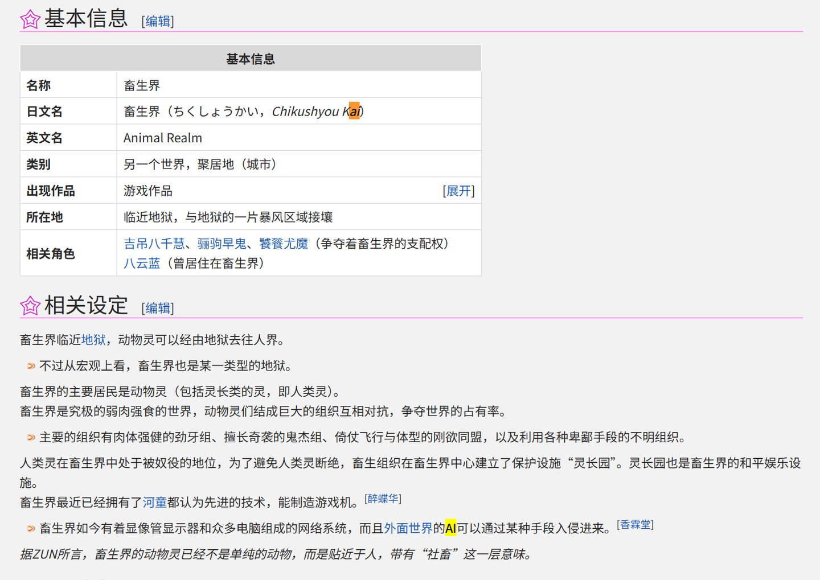
Task: Open the 香霖堂 reference footnote
Action: coord(635,524)
